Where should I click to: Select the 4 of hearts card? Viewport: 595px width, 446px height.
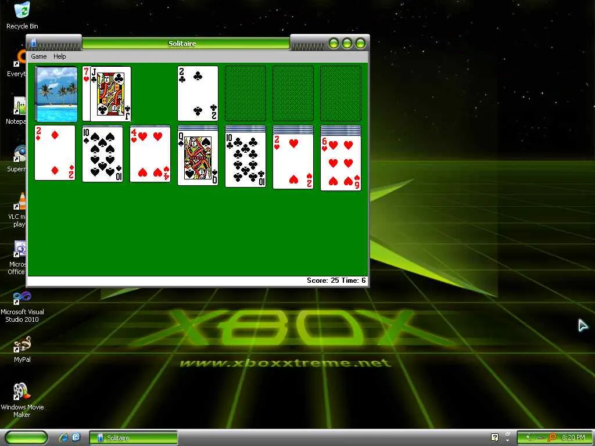[150, 154]
